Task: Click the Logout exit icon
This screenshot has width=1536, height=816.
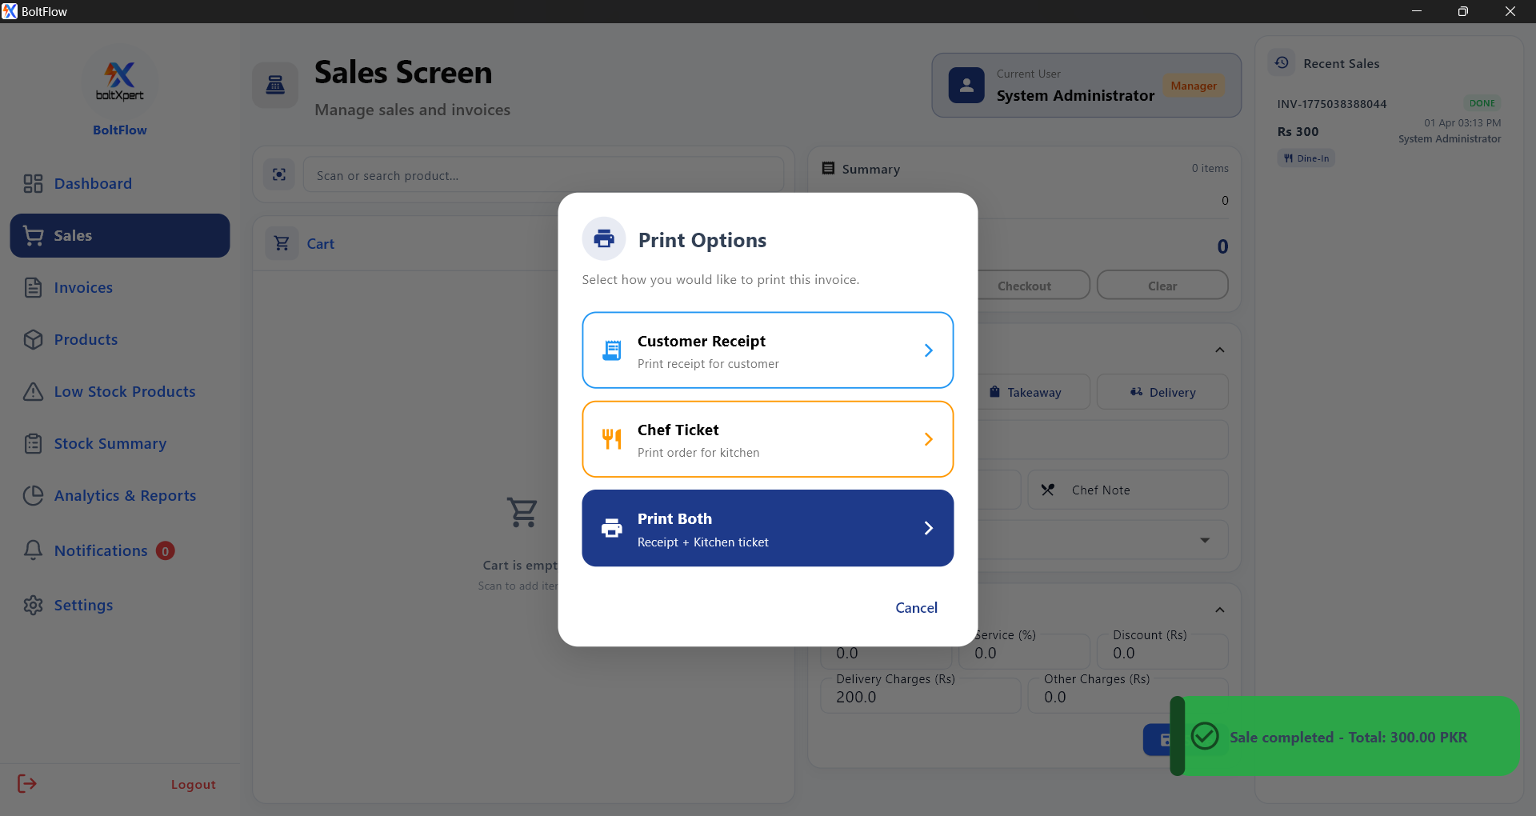Action: [x=27, y=783]
